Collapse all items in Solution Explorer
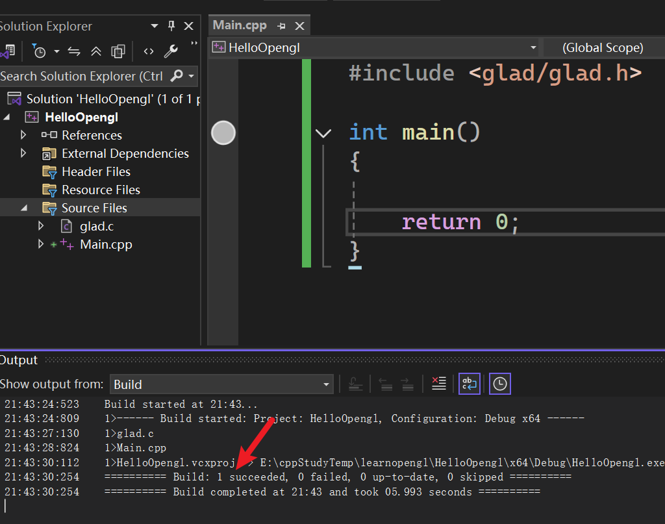 [x=96, y=51]
